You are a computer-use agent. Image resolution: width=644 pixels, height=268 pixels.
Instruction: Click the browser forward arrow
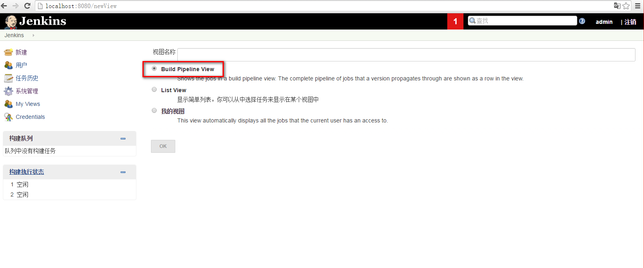pyautogui.click(x=16, y=6)
